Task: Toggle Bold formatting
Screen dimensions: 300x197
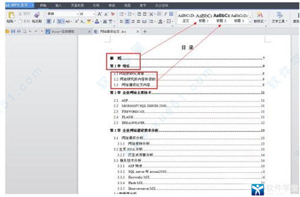Action: pyautogui.click(x=49, y=21)
